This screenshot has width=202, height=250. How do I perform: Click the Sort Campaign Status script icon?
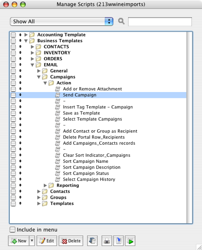click(x=57, y=173)
